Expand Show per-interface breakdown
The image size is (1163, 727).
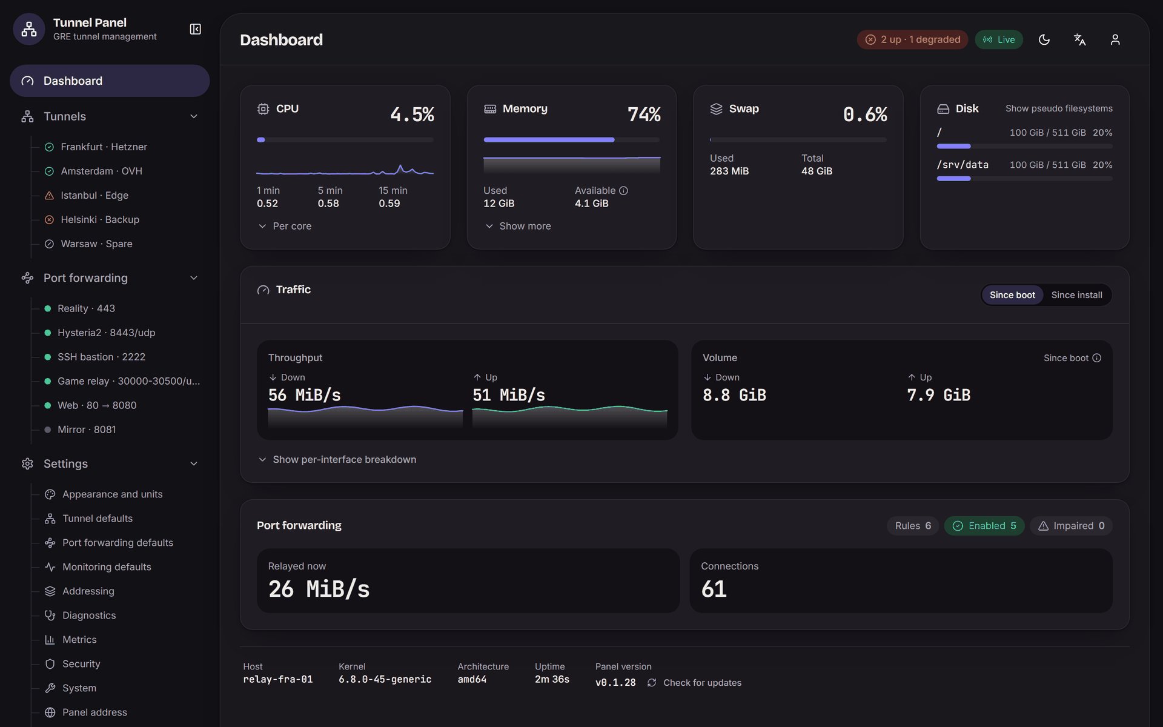(x=337, y=460)
